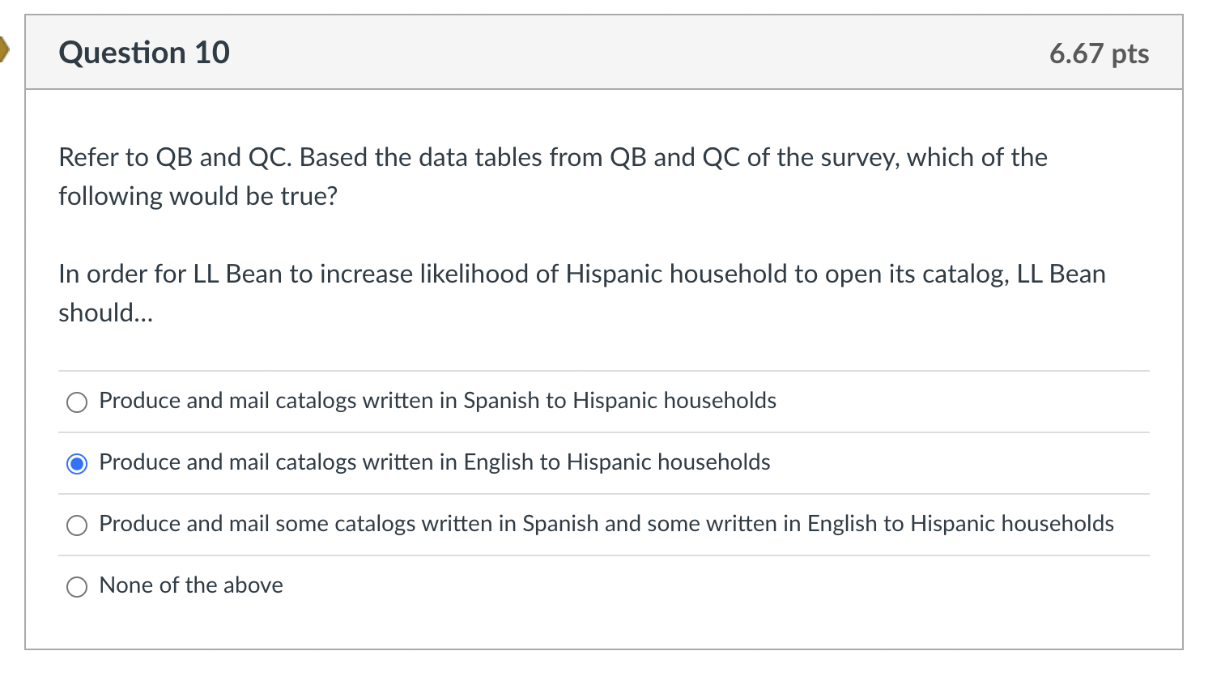
Task: Click the mixed Spanish-and-English answer label text
Action: tap(606, 524)
